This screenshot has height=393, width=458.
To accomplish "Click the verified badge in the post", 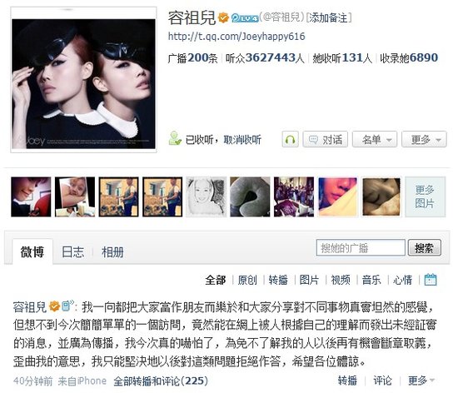I will tap(55, 306).
